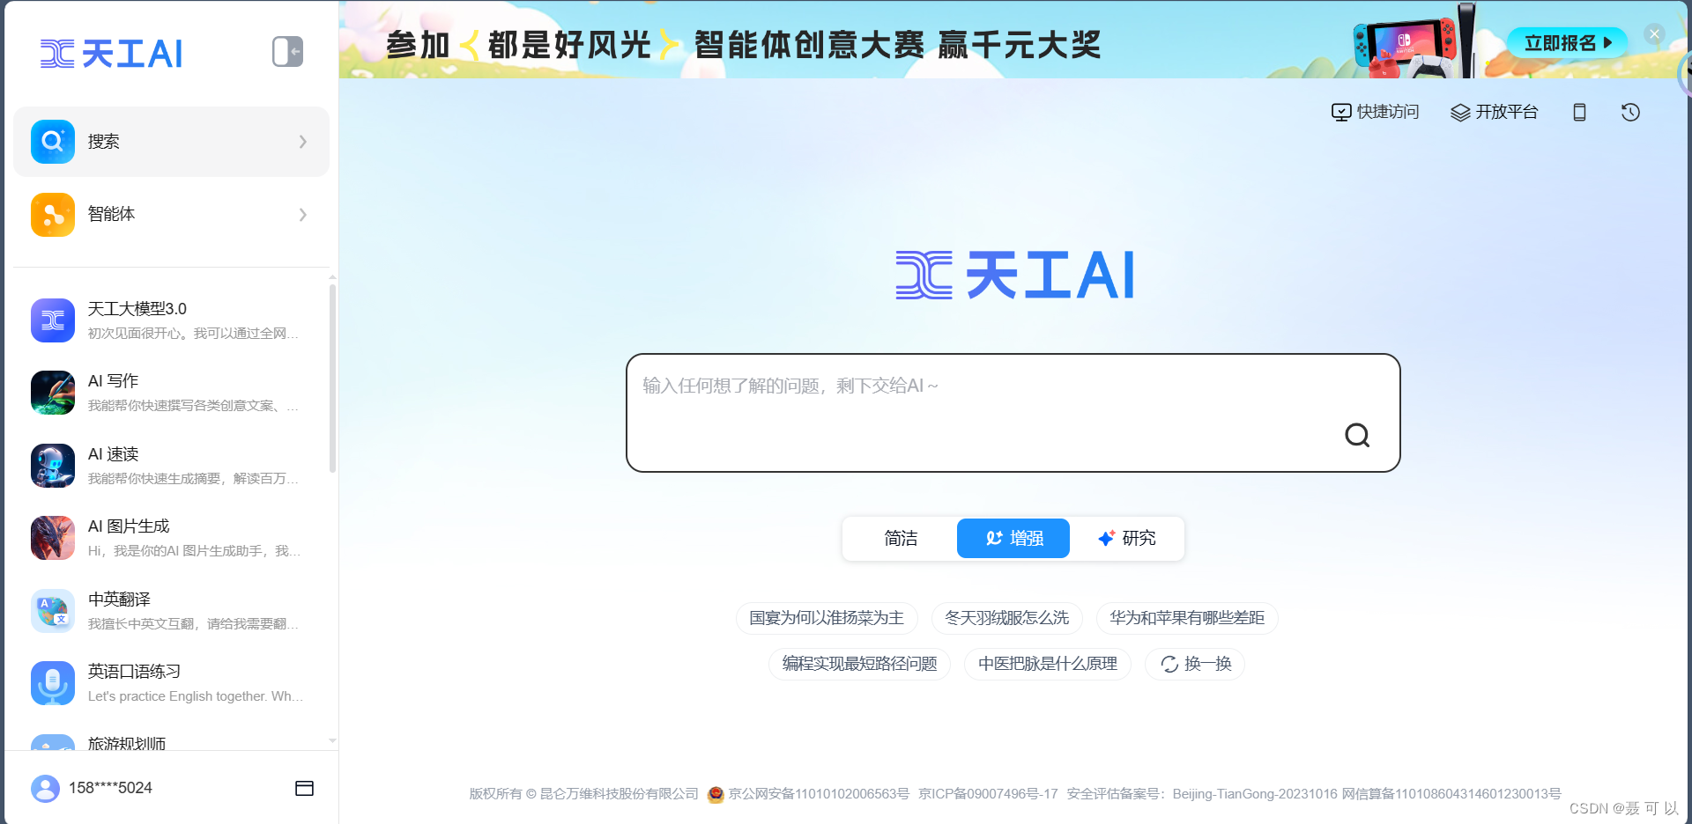Select the 增强 mode
1692x824 pixels.
(x=1013, y=538)
